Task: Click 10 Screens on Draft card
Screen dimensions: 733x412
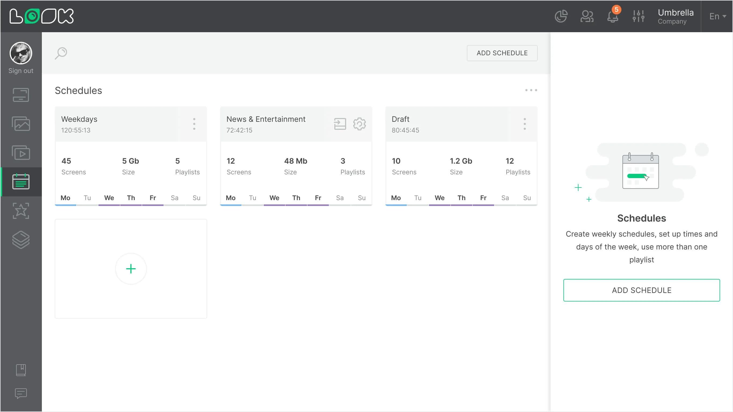Action: (404, 166)
